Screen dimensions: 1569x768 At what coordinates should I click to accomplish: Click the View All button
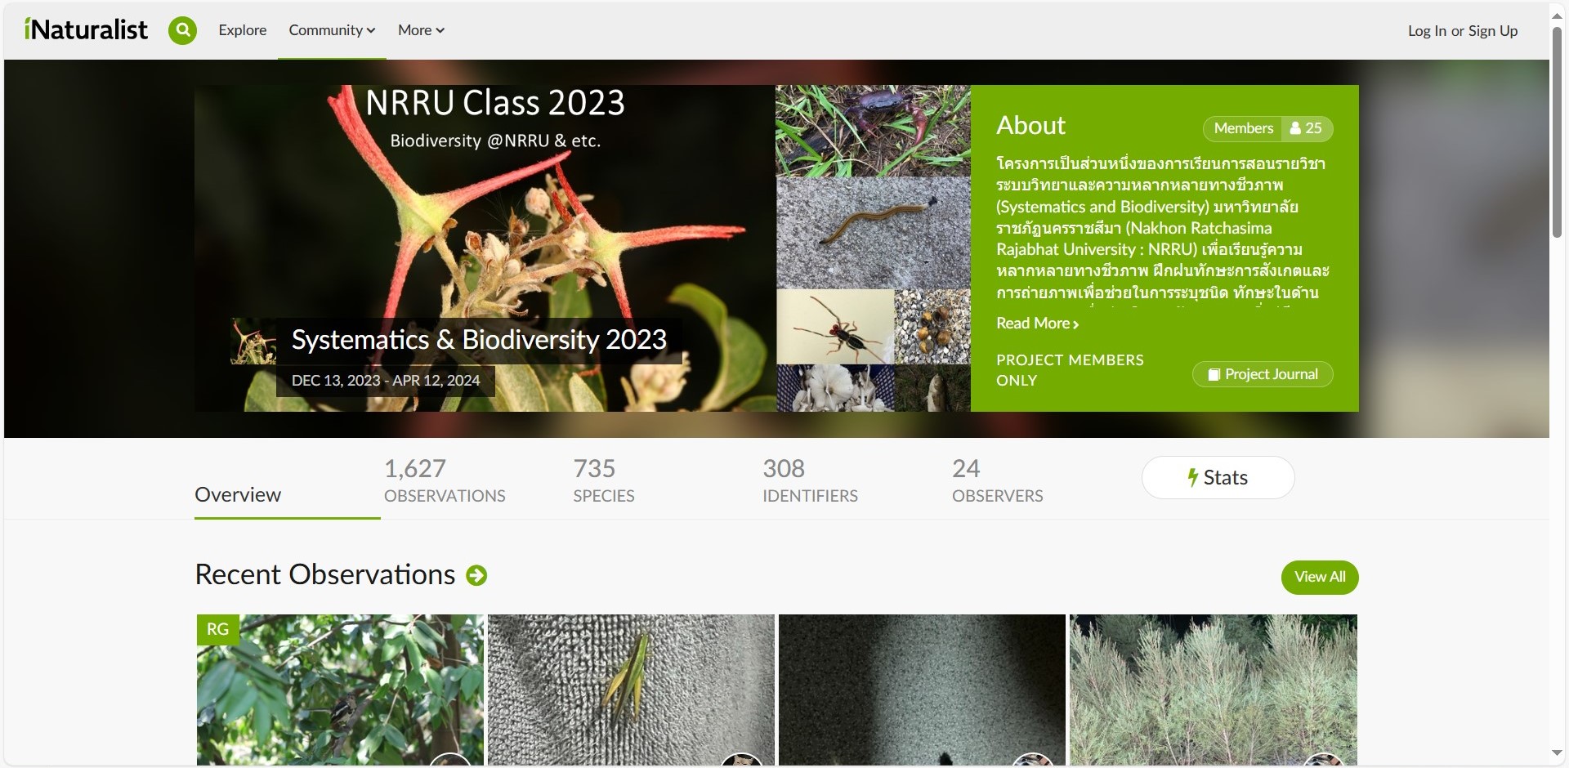pyautogui.click(x=1320, y=577)
